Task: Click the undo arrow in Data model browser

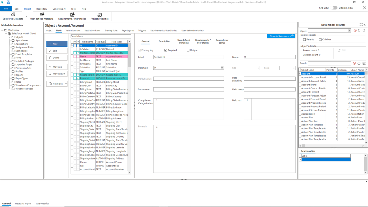Action: (359, 31)
